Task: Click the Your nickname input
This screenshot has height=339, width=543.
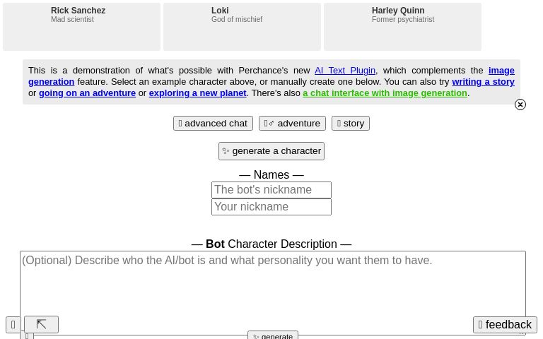Action: [271, 207]
